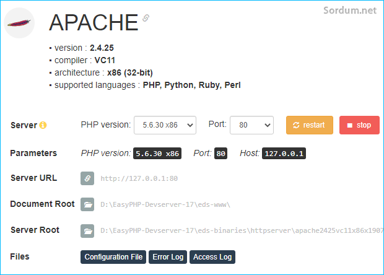Screen dimensions: 384x275
Task: Expand the PHP version 5.6.30 x86 dropdown
Action: [165, 125]
